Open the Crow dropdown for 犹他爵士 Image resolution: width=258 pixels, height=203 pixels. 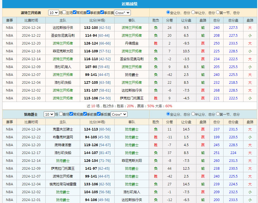pyautogui.click(x=119, y=115)
